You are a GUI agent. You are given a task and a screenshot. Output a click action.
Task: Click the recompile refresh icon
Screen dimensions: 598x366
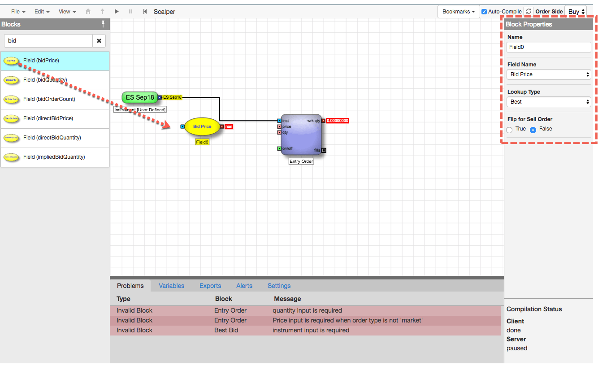(529, 11)
